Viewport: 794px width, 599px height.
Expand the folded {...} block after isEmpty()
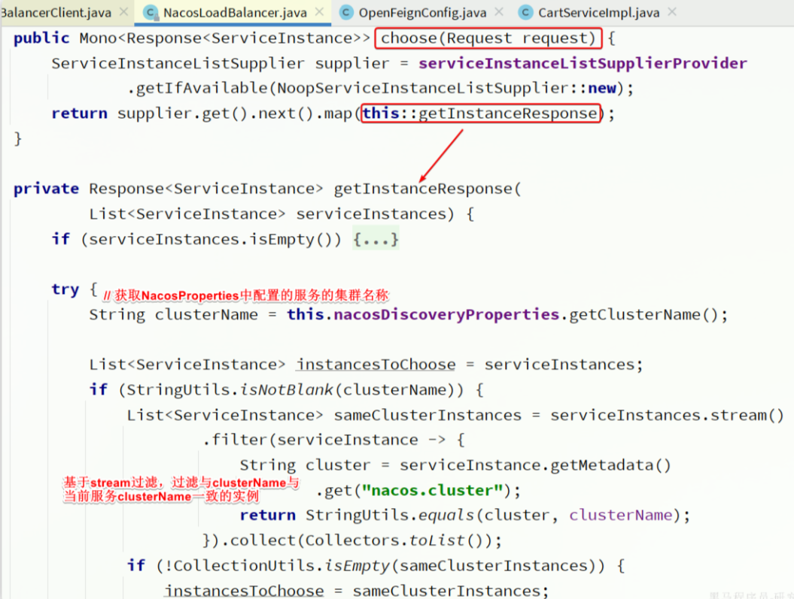[376, 239]
